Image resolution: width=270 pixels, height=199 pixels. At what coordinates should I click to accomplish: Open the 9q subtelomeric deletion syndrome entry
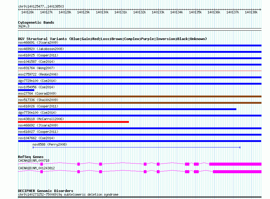pyautogui.click(x=68, y=194)
